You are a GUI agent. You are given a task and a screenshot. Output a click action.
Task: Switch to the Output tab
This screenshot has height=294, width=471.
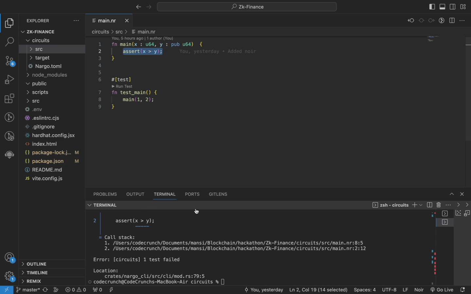135,194
